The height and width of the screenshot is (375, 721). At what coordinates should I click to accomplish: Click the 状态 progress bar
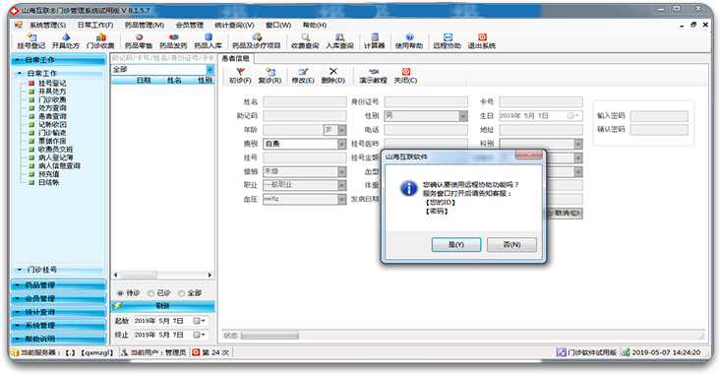pyautogui.click(x=270, y=336)
